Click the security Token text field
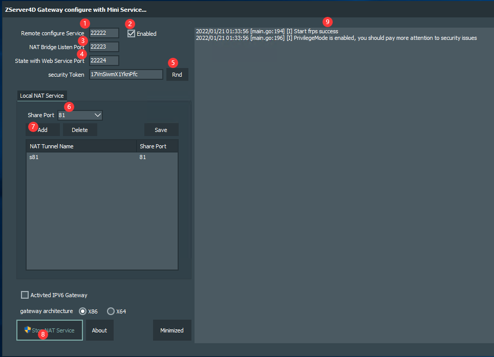Screen dimensions: 494x357 coord(126,75)
